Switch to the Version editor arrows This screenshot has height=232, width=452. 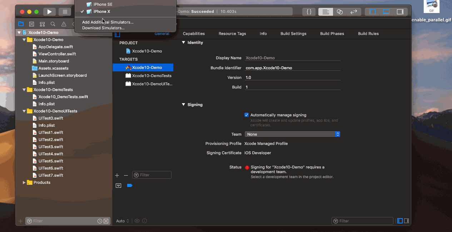[353, 12]
